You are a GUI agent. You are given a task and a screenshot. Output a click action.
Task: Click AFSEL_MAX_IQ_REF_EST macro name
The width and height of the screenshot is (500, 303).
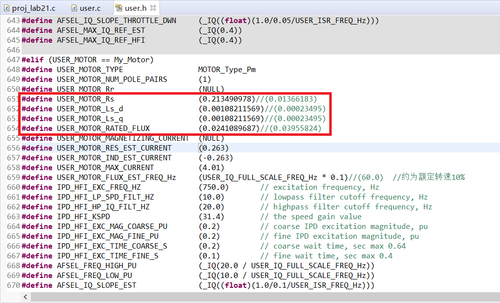[101, 30]
